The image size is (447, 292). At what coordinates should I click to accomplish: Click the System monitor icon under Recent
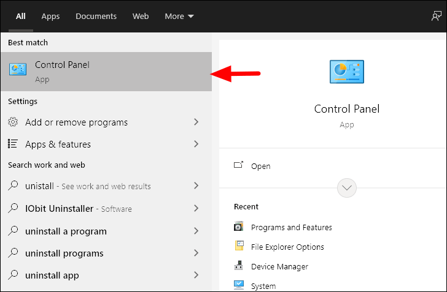(x=239, y=285)
